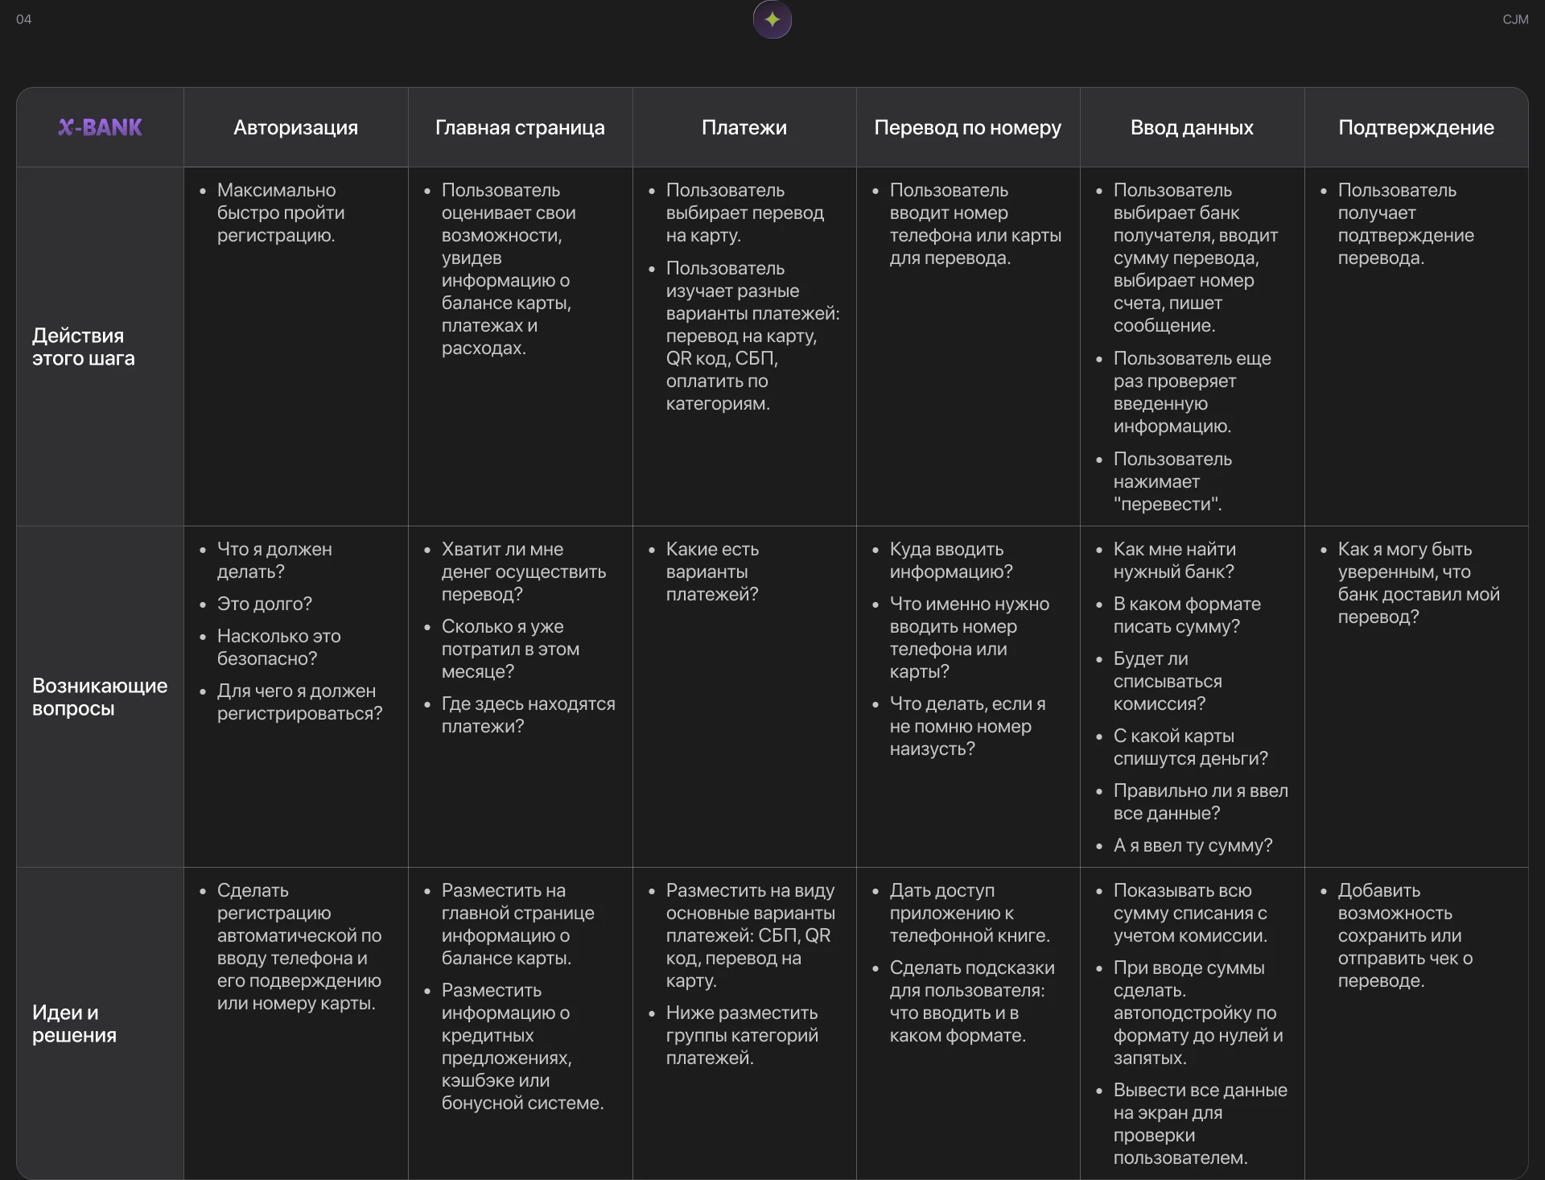
Task: Click the Возникающие вопросы row label
Action: click(99, 697)
